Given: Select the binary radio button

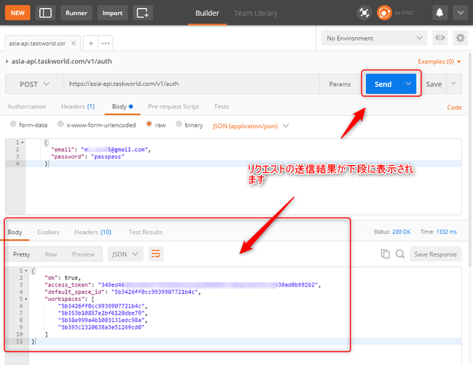Looking at the screenshot, I should point(179,124).
